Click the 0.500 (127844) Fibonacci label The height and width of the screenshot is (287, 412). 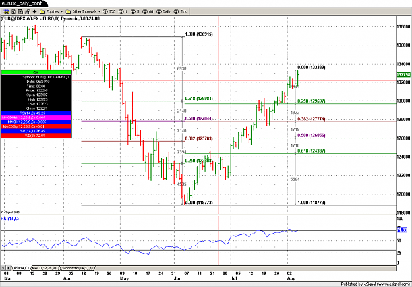click(198, 118)
